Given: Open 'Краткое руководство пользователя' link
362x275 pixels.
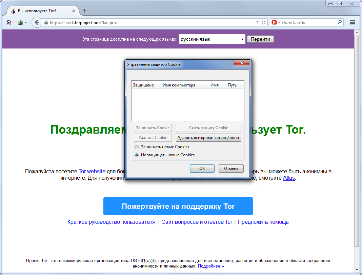Looking at the screenshot, I should (x=111, y=222).
